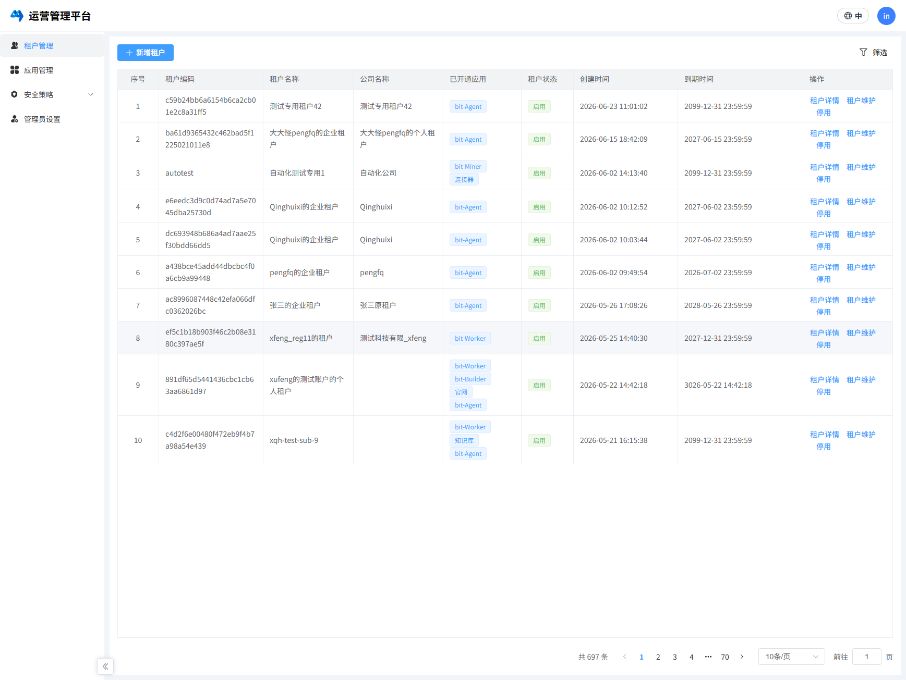Click tenant name xqh-test-sub-9
Image resolution: width=906 pixels, height=680 pixels.
[294, 440]
